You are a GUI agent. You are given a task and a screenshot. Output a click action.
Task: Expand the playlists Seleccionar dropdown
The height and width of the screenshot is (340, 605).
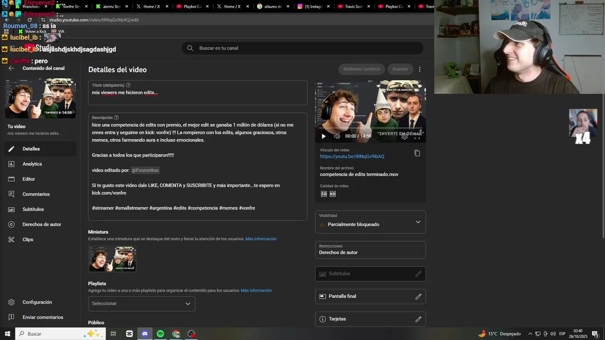[x=142, y=304]
